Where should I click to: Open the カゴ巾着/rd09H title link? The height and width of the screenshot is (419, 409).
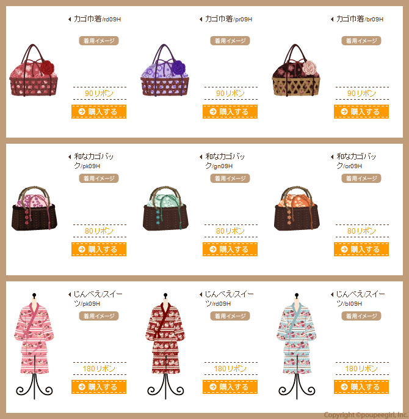(x=97, y=19)
